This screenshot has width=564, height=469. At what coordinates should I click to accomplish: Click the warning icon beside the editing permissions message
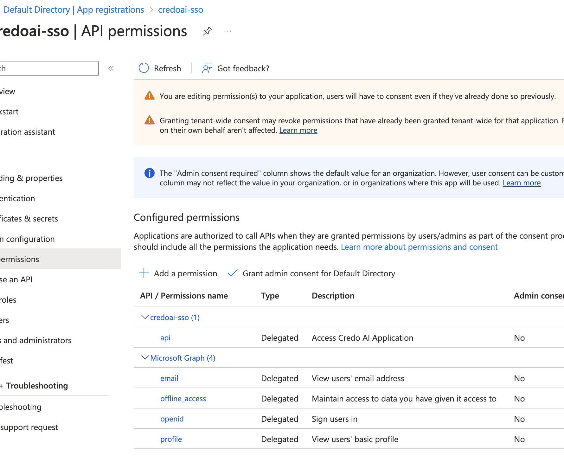tap(150, 96)
